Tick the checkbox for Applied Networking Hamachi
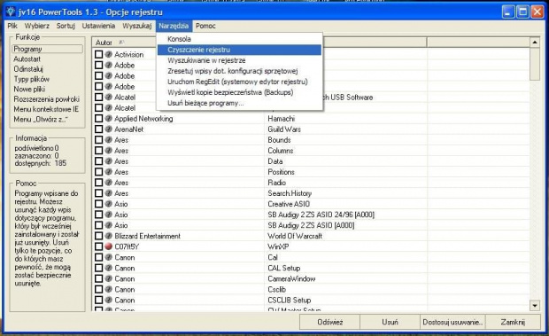Image resolution: width=549 pixels, height=336 pixels. tap(99, 119)
